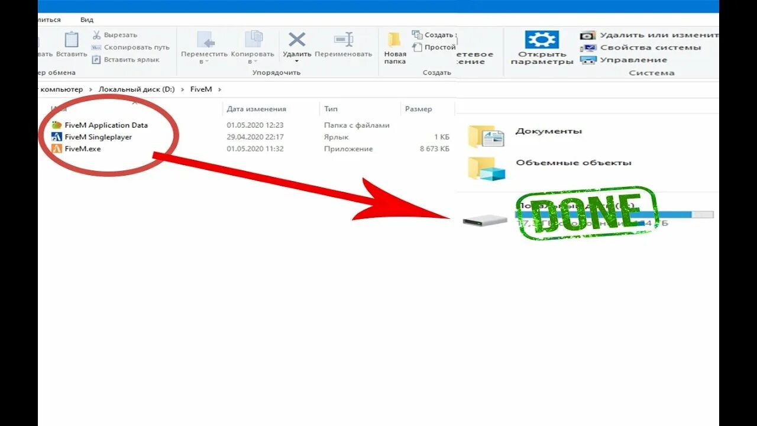
Task: Open the Документы folder icon
Action: pos(486,136)
